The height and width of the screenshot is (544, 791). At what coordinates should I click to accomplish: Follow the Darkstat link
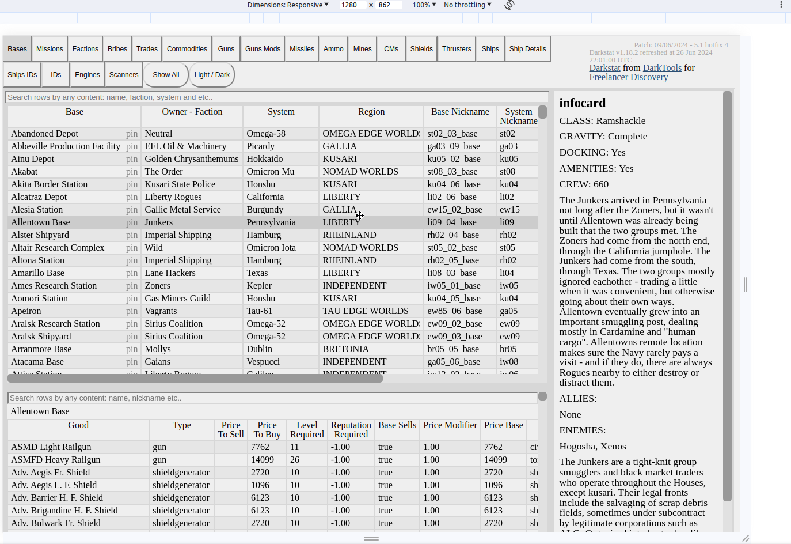point(604,68)
